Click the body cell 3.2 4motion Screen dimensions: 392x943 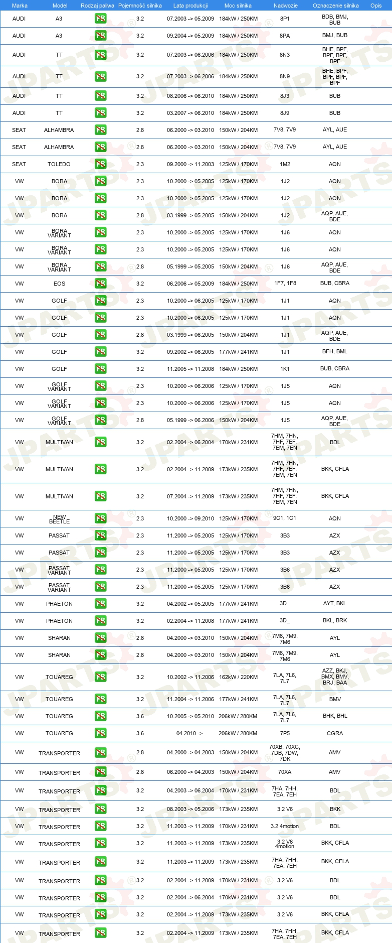pyautogui.click(x=285, y=826)
